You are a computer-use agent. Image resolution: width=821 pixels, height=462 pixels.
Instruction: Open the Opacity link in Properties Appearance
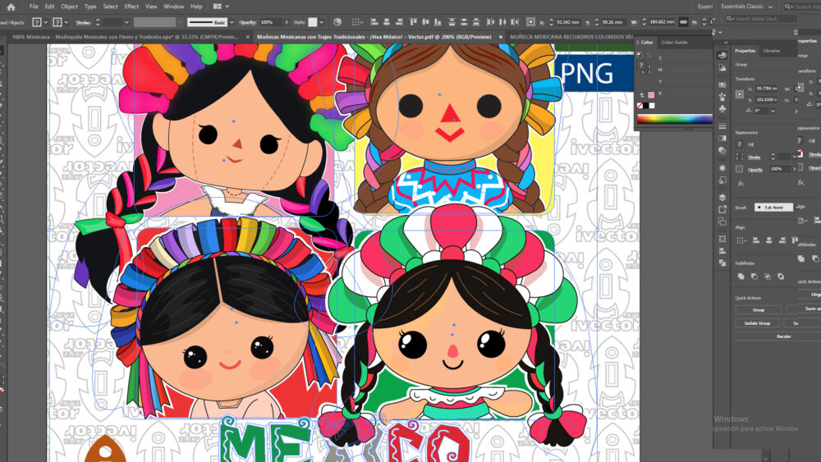pyautogui.click(x=755, y=170)
